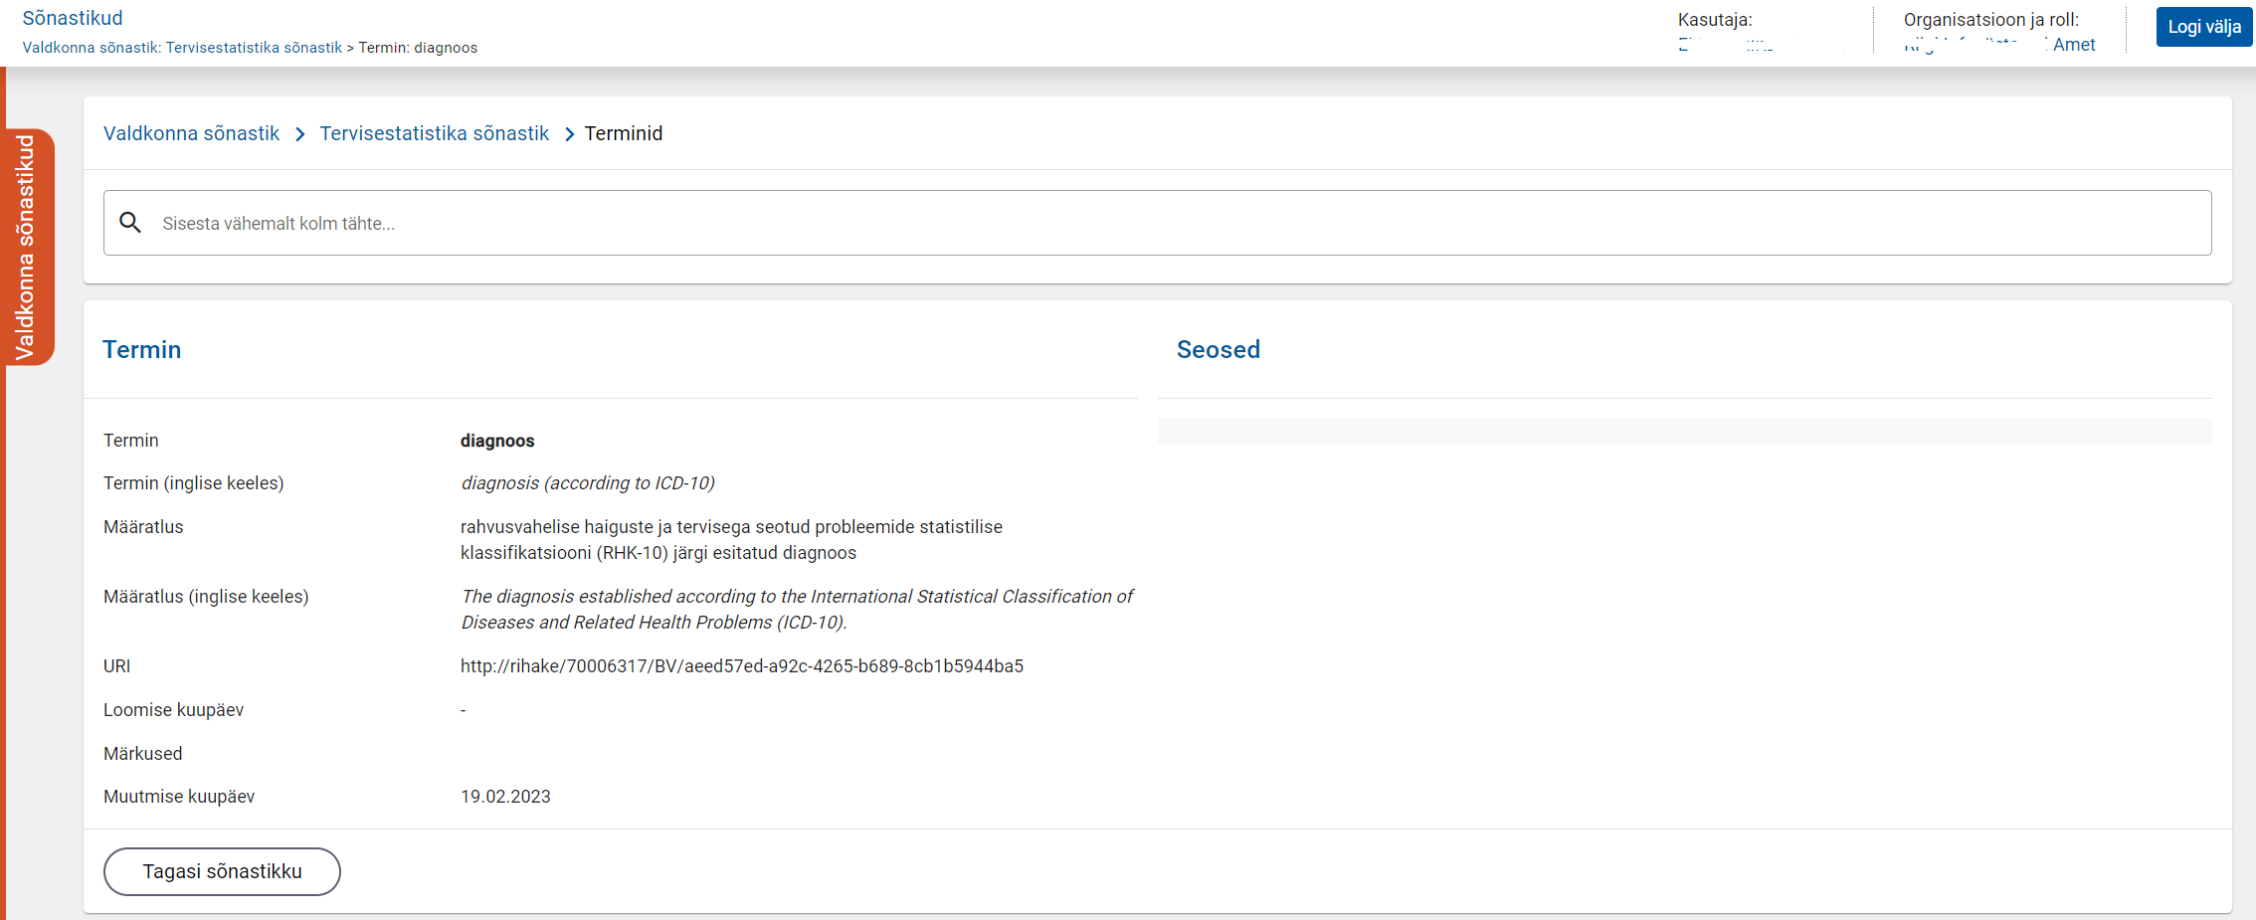This screenshot has height=920, width=2256.
Task: Click the rihake URI value
Action: coord(741,666)
